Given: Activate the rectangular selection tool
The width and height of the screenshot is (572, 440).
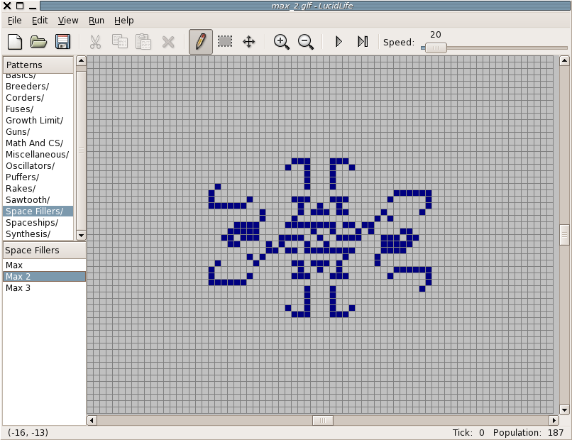Looking at the screenshot, I should pos(225,42).
